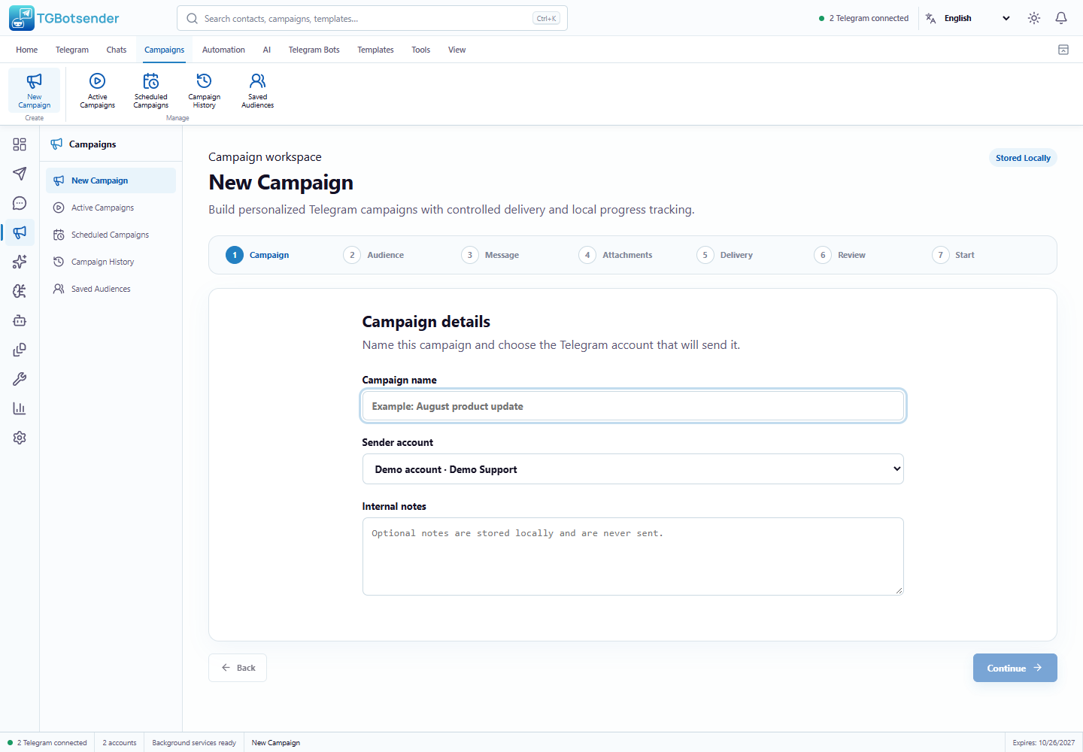This screenshot has height=752, width=1083.
Task: Focus the Campaign name field
Action: (633, 406)
